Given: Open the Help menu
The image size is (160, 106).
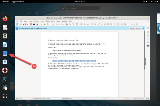Looking at the screenshot, I should point(70,21).
